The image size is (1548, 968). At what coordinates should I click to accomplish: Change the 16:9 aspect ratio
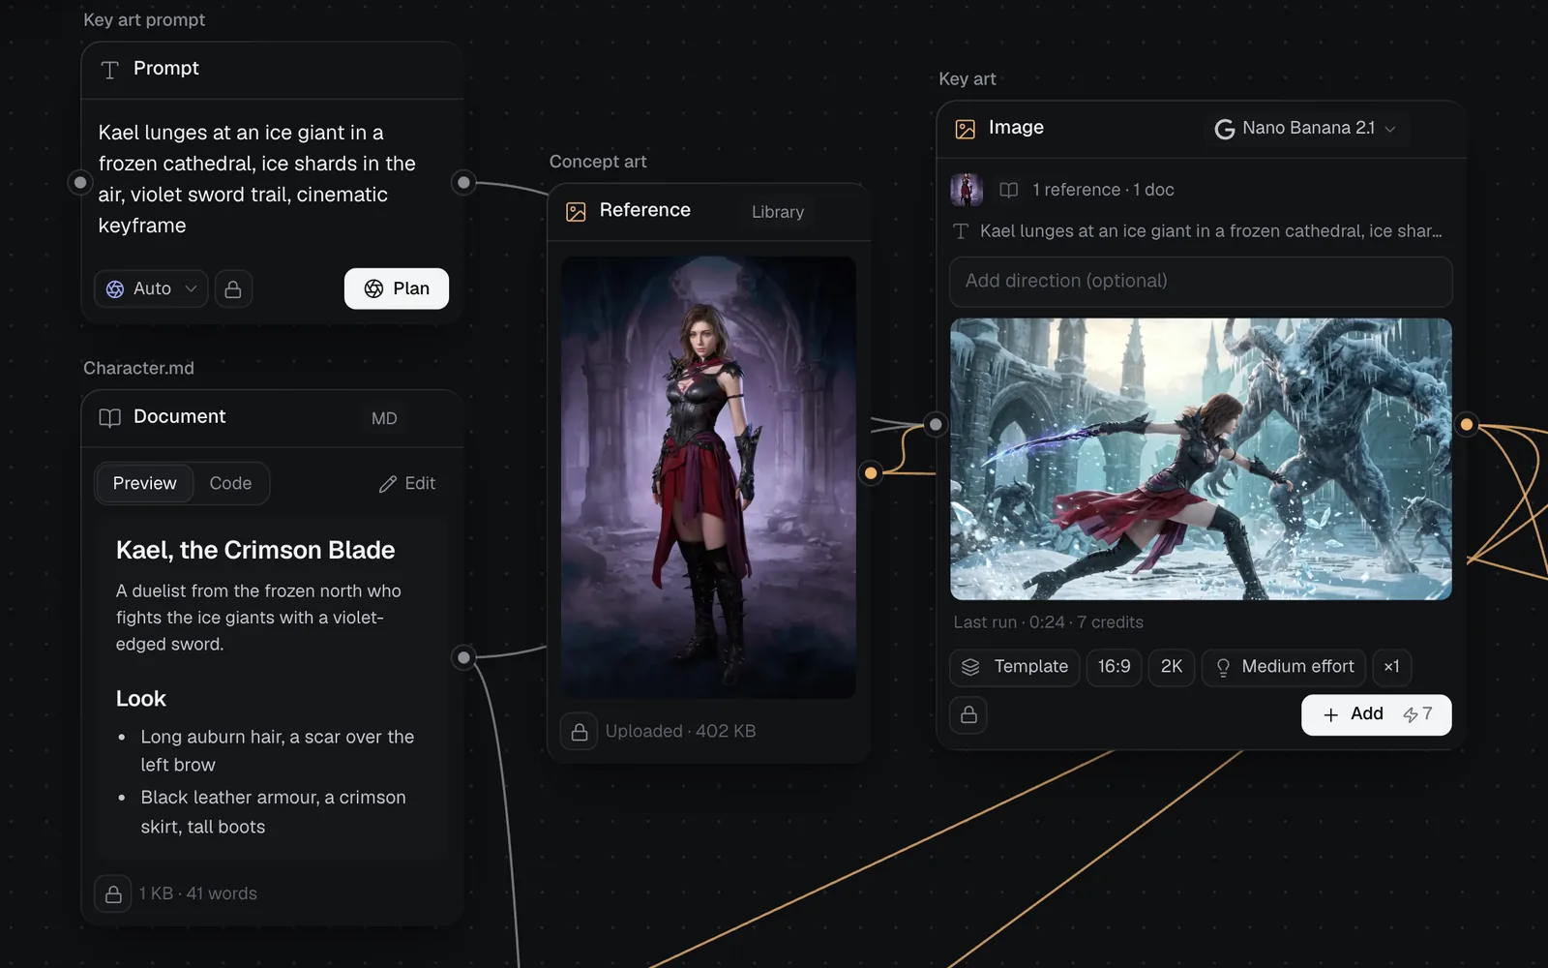pyautogui.click(x=1115, y=667)
